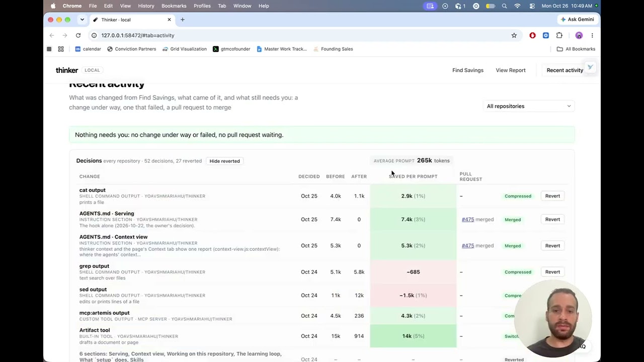Reload the page with the refresh icon
Viewport: 644px width, 362px height.
tap(78, 35)
